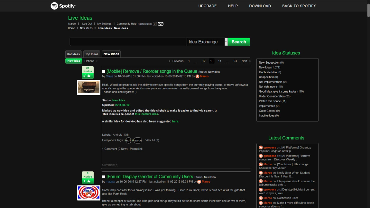The height and width of the screenshot is (208, 370).
Task: Click Permalink of Queue idea
Action: (x=136, y=149)
